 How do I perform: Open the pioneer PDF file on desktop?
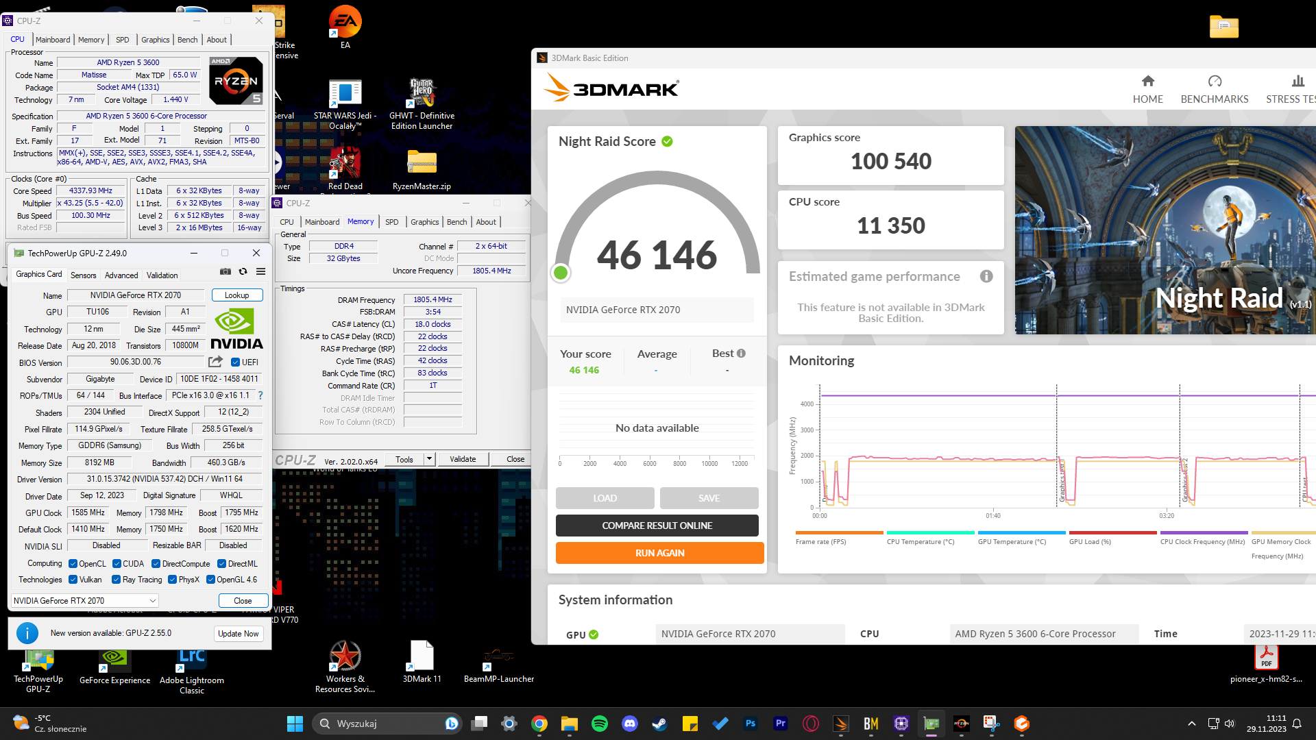click(x=1266, y=663)
